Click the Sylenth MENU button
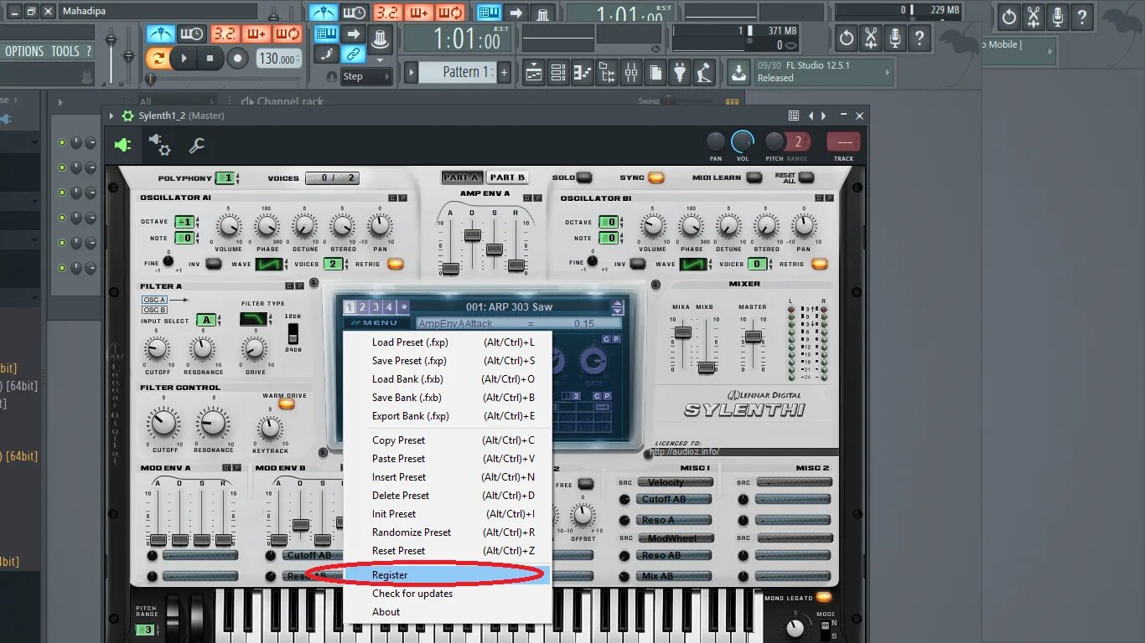 [x=377, y=323]
